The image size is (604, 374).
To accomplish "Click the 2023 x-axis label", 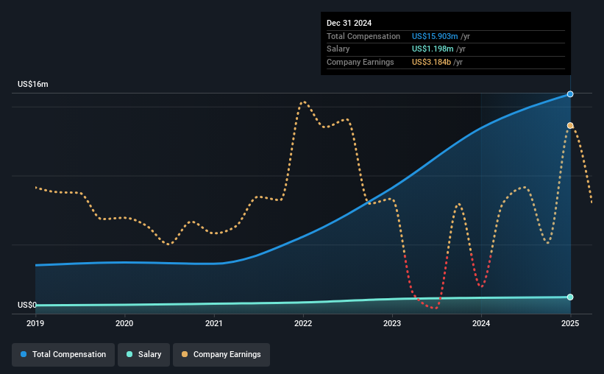I will click(x=392, y=323).
